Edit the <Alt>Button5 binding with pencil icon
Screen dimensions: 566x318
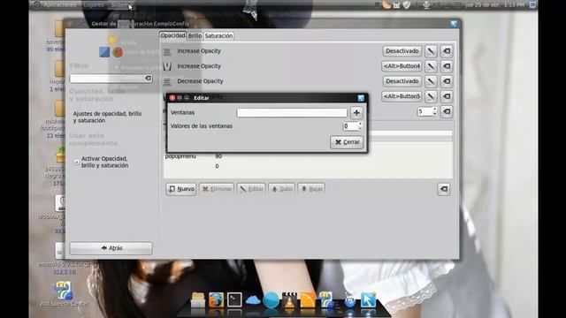pos(431,96)
